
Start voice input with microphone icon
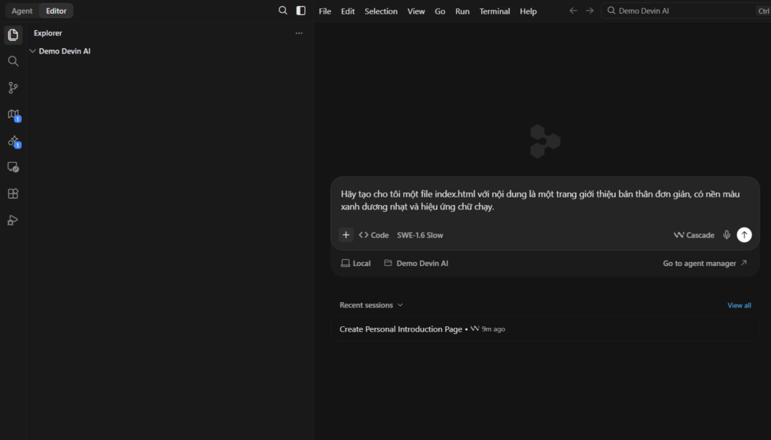[x=727, y=235]
